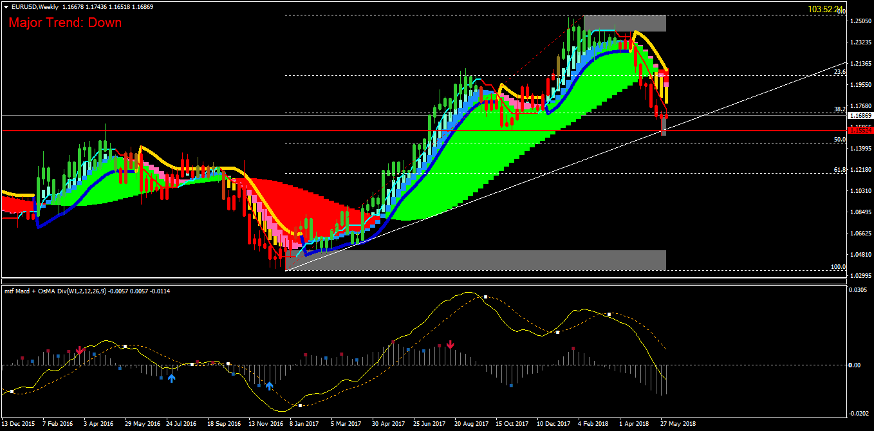Select the 38.2 Fibonacci level label
Screen dimensions: 874x431
pos(839,109)
